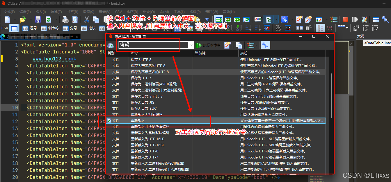Select 逗号 comma CSV mode button
391x182 pixels.
click(x=29, y=28)
